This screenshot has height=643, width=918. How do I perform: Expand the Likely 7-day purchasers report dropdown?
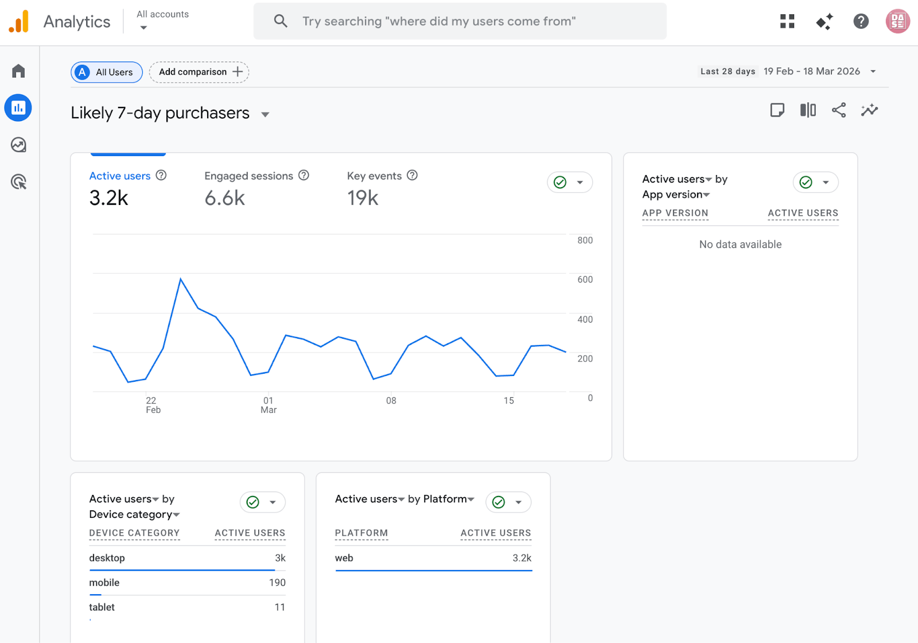pos(265,114)
